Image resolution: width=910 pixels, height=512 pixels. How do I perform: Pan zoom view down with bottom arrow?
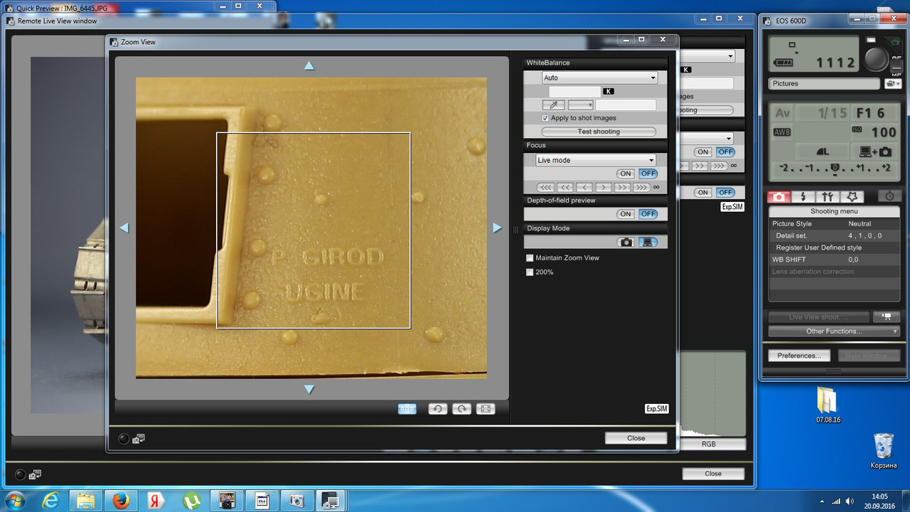309,389
